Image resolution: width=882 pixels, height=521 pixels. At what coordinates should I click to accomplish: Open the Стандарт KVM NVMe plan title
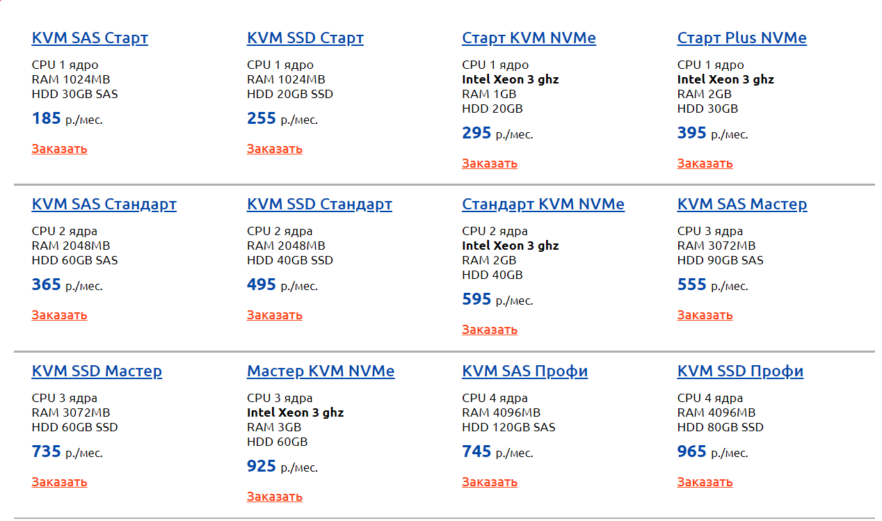pyautogui.click(x=543, y=205)
